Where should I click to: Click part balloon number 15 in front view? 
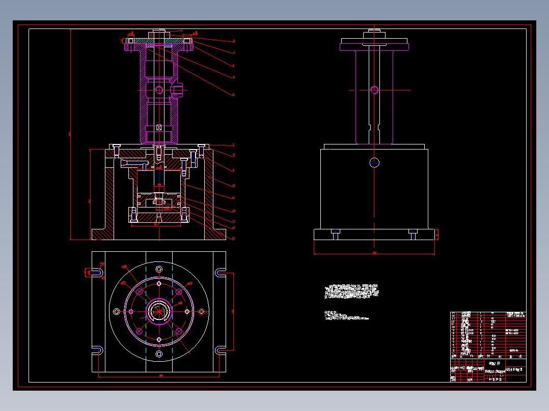pyautogui.click(x=234, y=239)
